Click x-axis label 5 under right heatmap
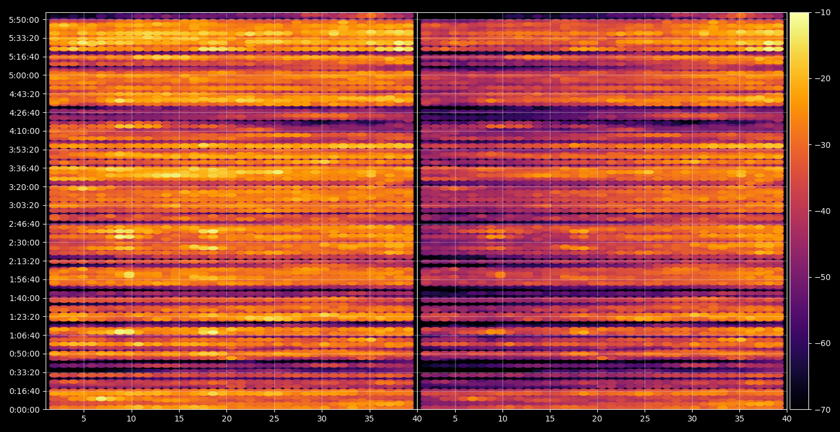 pyautogui.click(x=455, y=419)
